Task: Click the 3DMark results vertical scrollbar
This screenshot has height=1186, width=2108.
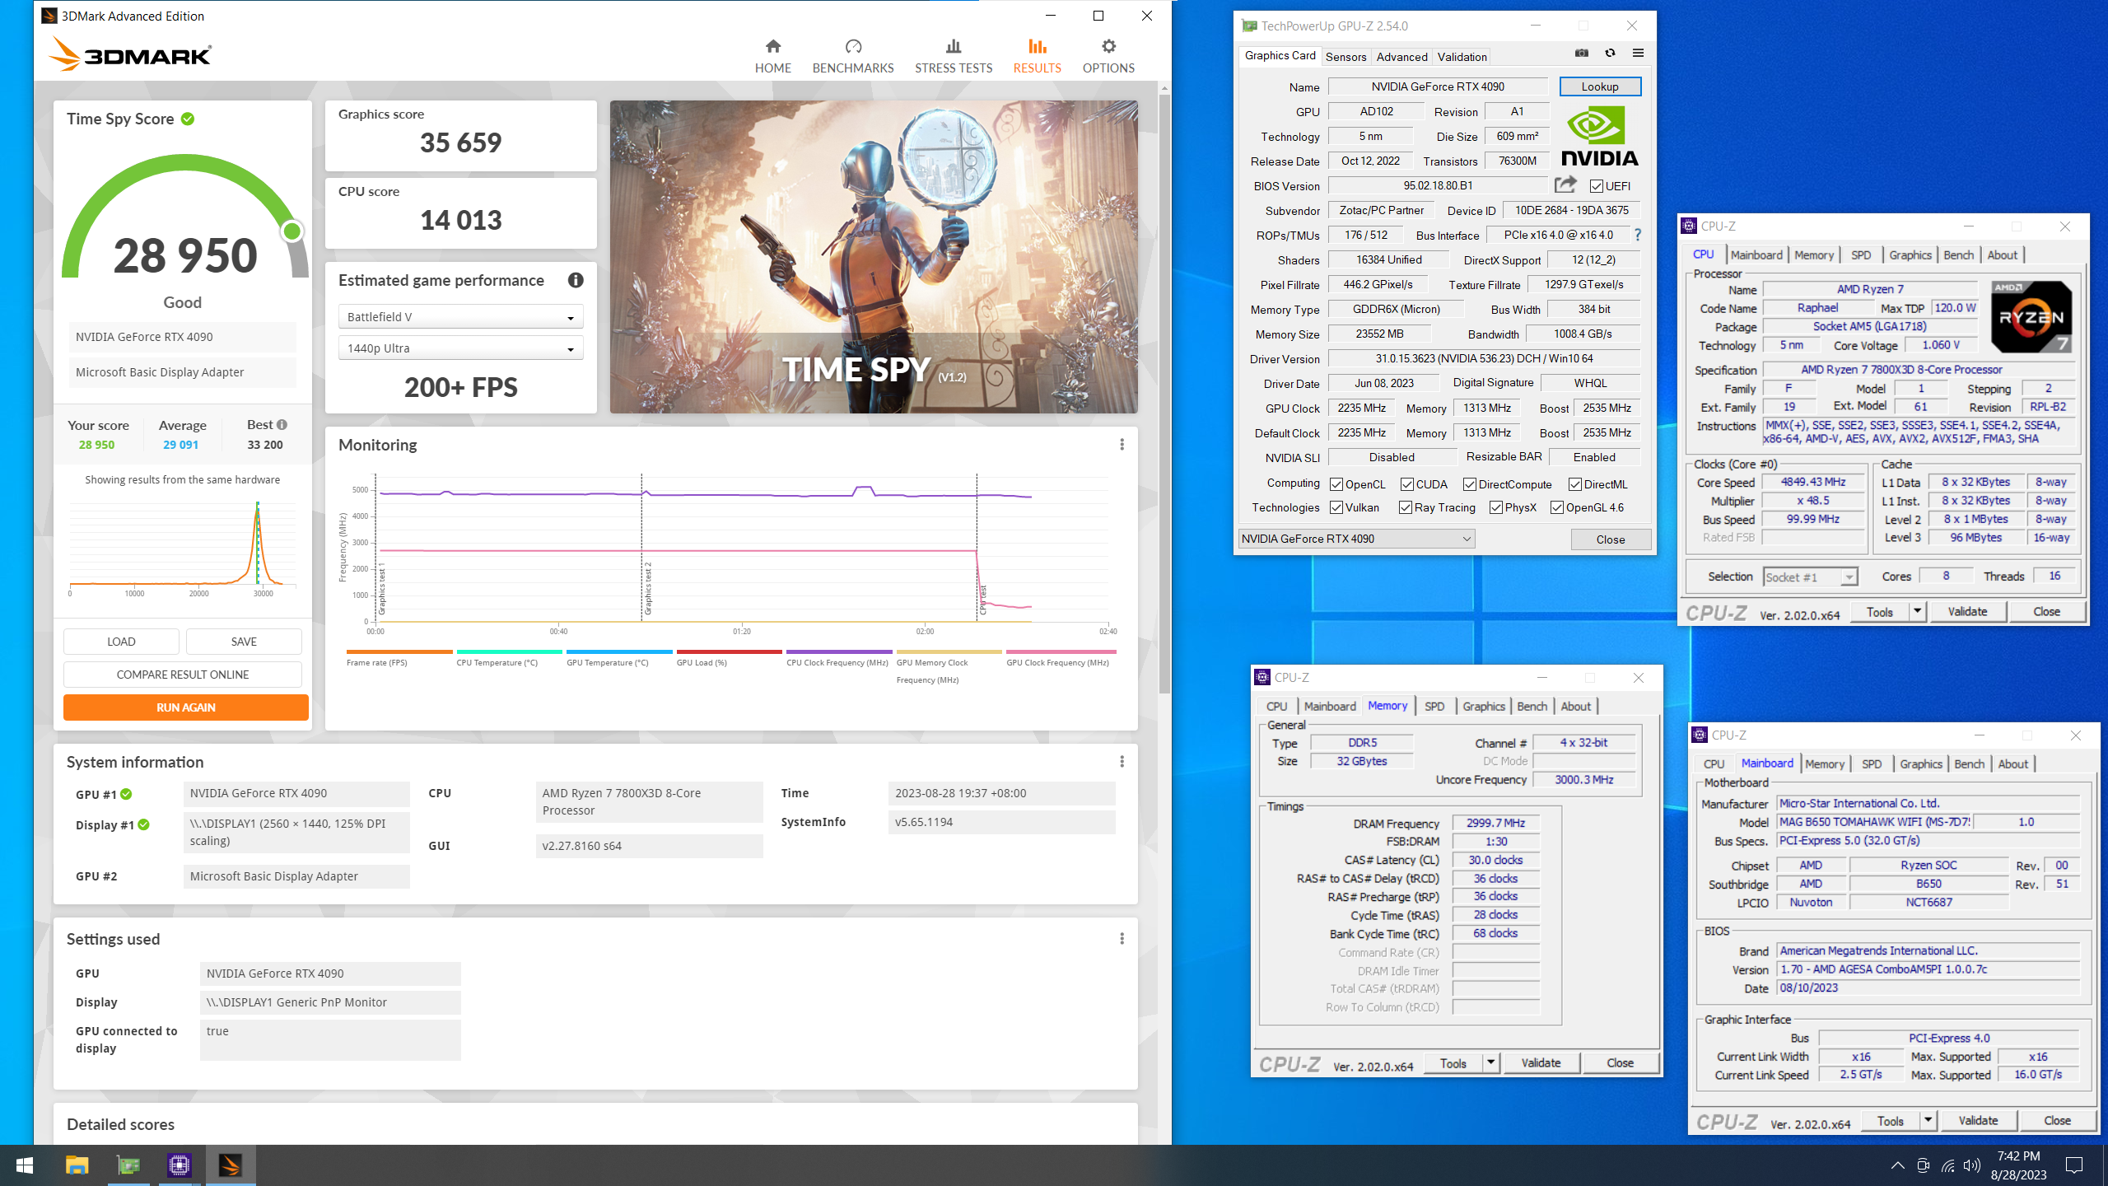Action: [x=1164, y=395]
